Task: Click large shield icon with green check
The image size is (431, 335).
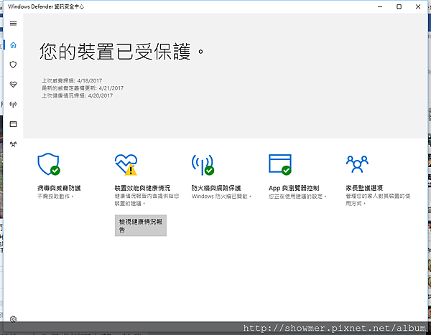Action: click(x=49, y=164)
